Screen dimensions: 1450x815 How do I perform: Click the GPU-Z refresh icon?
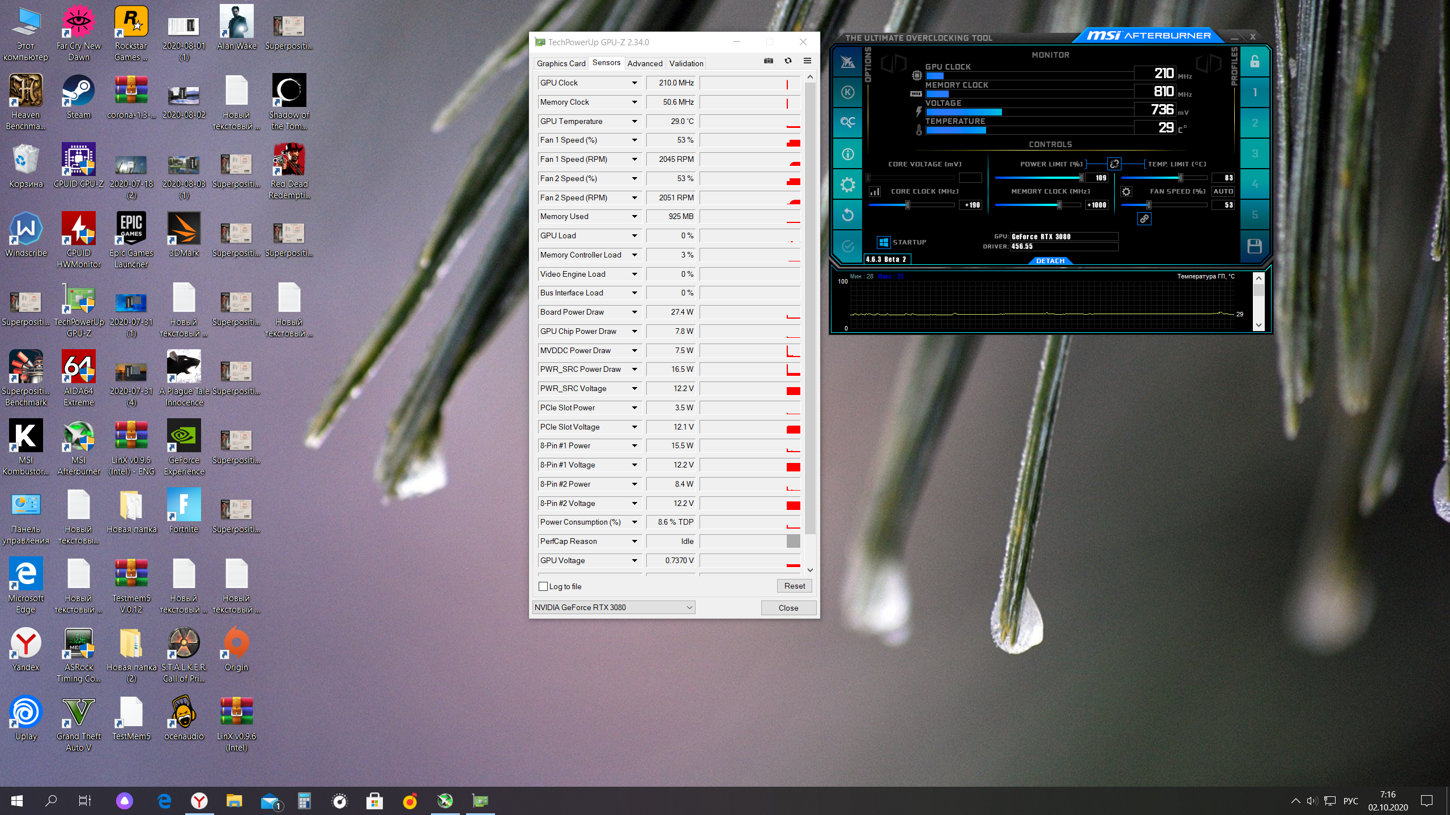[x=788, y=61]
